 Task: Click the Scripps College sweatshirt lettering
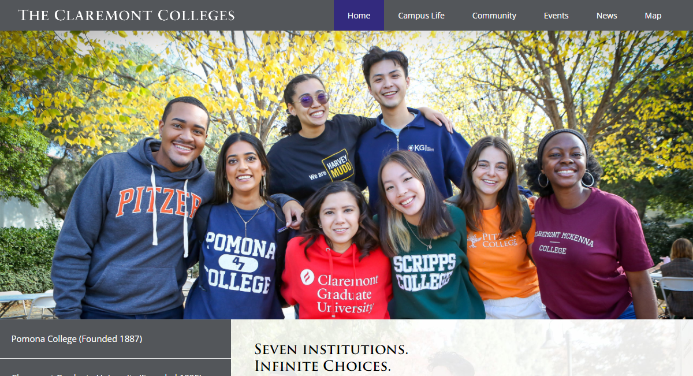coord(424,272)
